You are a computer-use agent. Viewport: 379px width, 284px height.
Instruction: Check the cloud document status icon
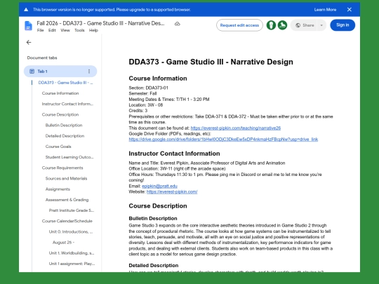[x=178, y=24]
